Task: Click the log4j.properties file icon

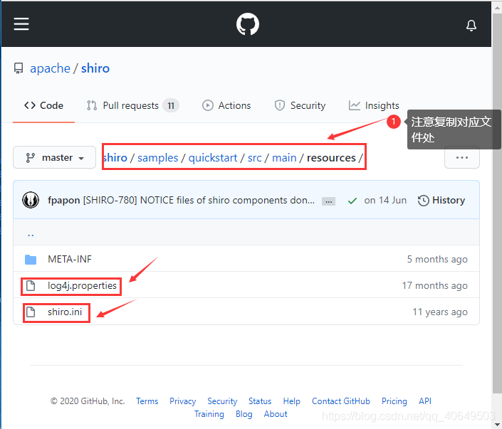Action: coord(31,286)
